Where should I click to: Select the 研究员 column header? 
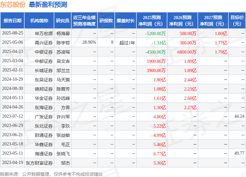pos(63,20)
